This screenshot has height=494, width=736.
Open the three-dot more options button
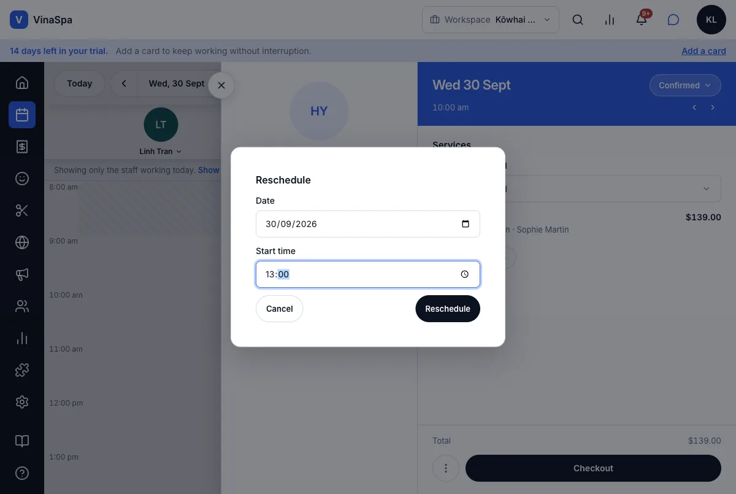(x=446, y=468)
